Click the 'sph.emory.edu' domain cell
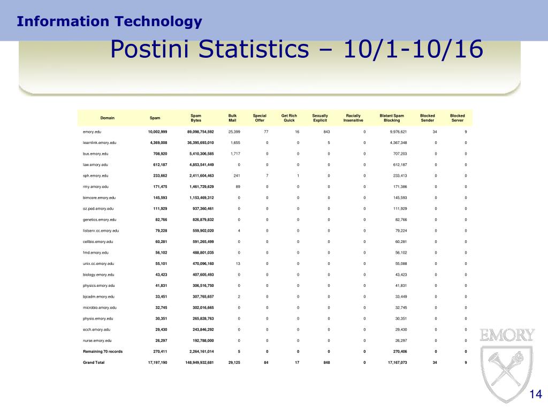Image resolution: width=548 pixels, height=411 pixels. tap(95, 176)
